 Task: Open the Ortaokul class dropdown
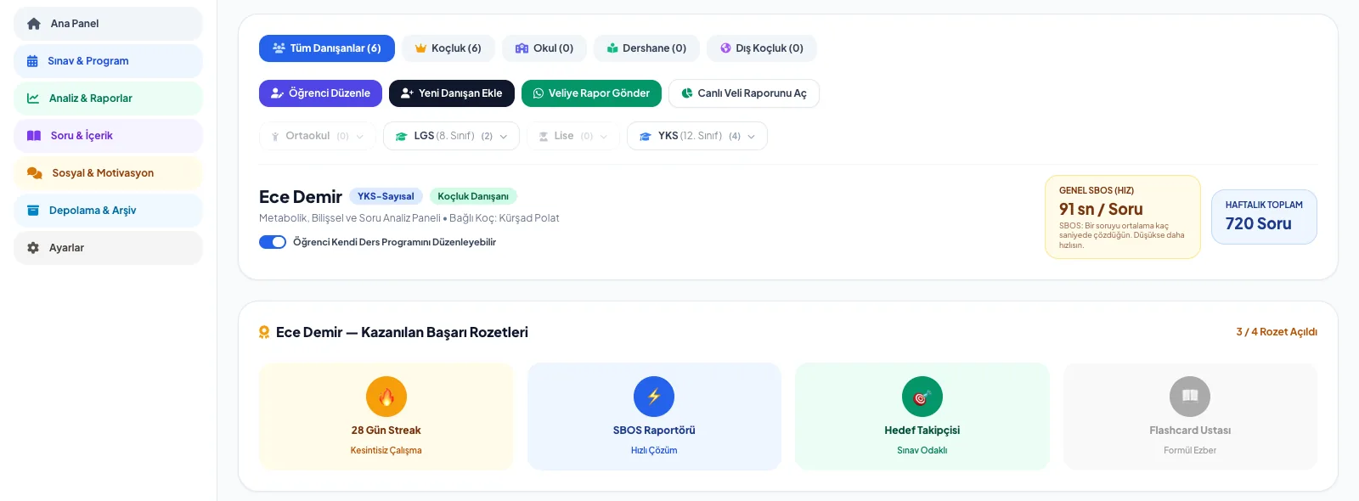(317, 136)
